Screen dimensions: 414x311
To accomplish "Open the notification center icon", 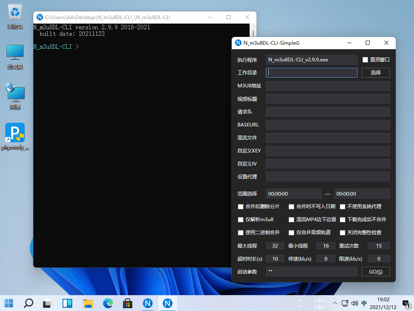I will [406, 304].
